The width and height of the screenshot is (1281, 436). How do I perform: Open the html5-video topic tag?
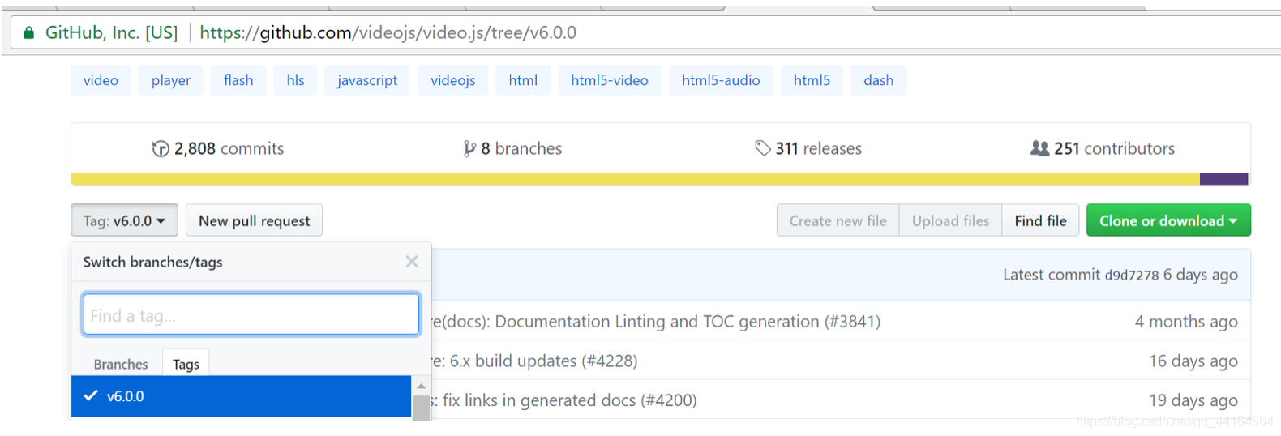point(609,80)
